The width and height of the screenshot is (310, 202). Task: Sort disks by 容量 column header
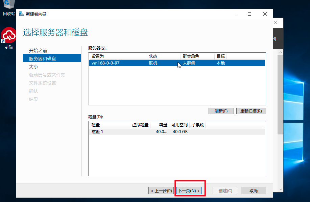[x=160, y=125]
